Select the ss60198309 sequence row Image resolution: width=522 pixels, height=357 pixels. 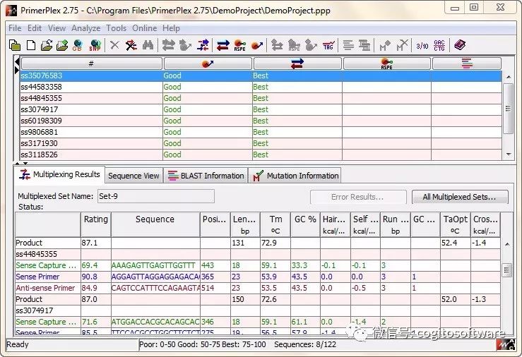point(261,121)
